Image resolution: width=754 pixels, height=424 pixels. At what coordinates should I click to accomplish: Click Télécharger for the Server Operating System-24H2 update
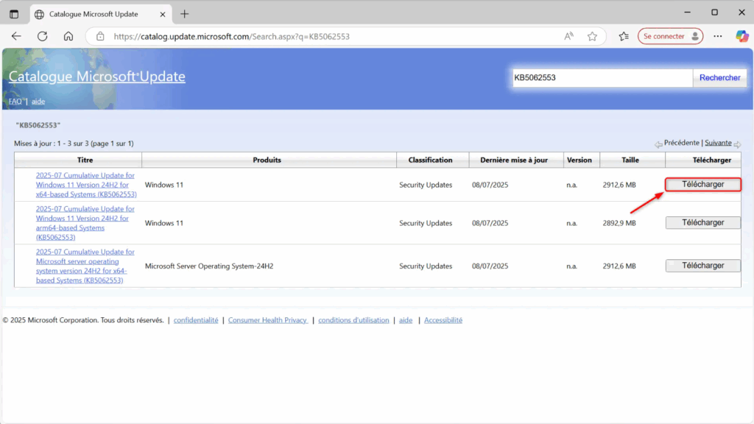click(703, 265)
